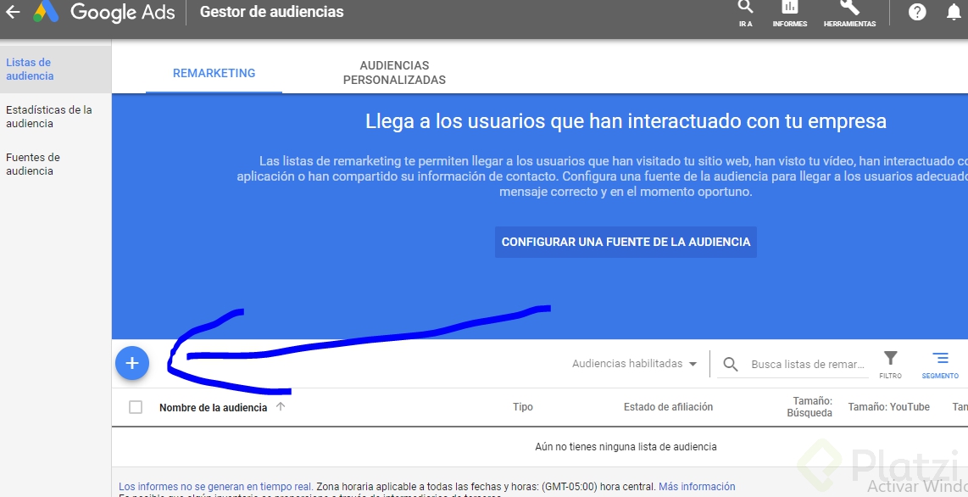The height and width of the screenshot is (497, 968).
Task: Tick the select-all audiences checkbox
Action: coord(136,407)
